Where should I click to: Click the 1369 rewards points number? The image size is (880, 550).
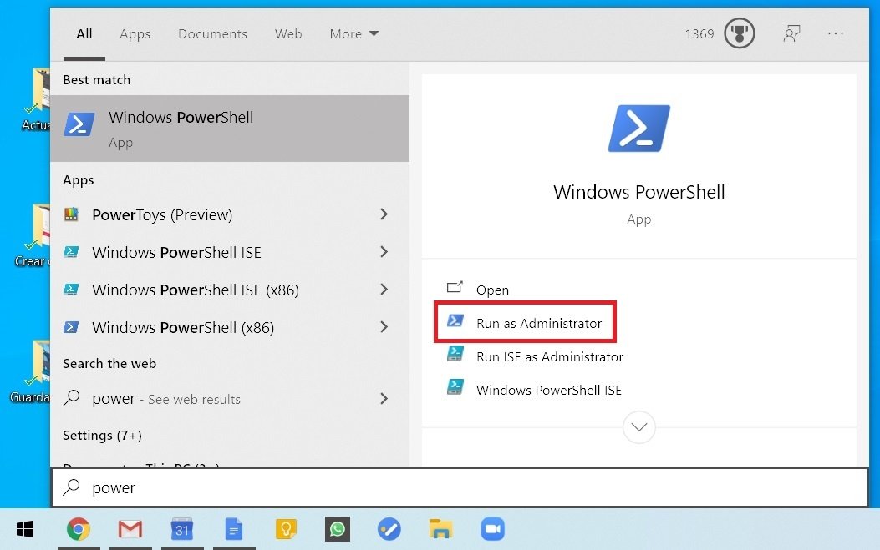pyautogui.click(x=699, y=34)
